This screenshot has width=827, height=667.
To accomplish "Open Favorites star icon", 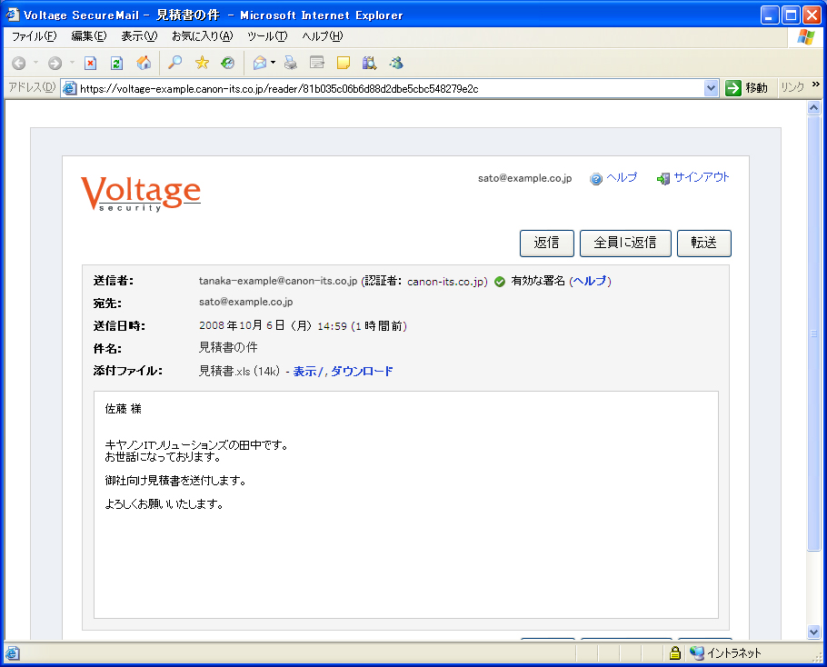I will pyautogui.click(x=202, y=64).
